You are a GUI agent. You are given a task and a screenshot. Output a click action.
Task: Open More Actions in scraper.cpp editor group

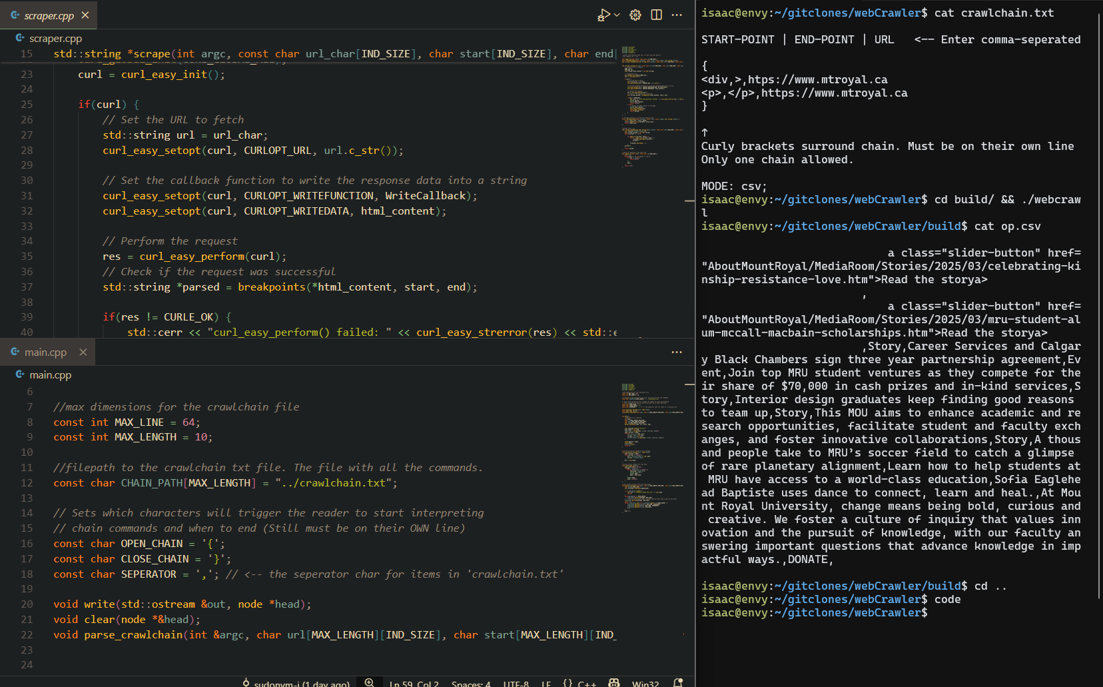tap(677, 15)
